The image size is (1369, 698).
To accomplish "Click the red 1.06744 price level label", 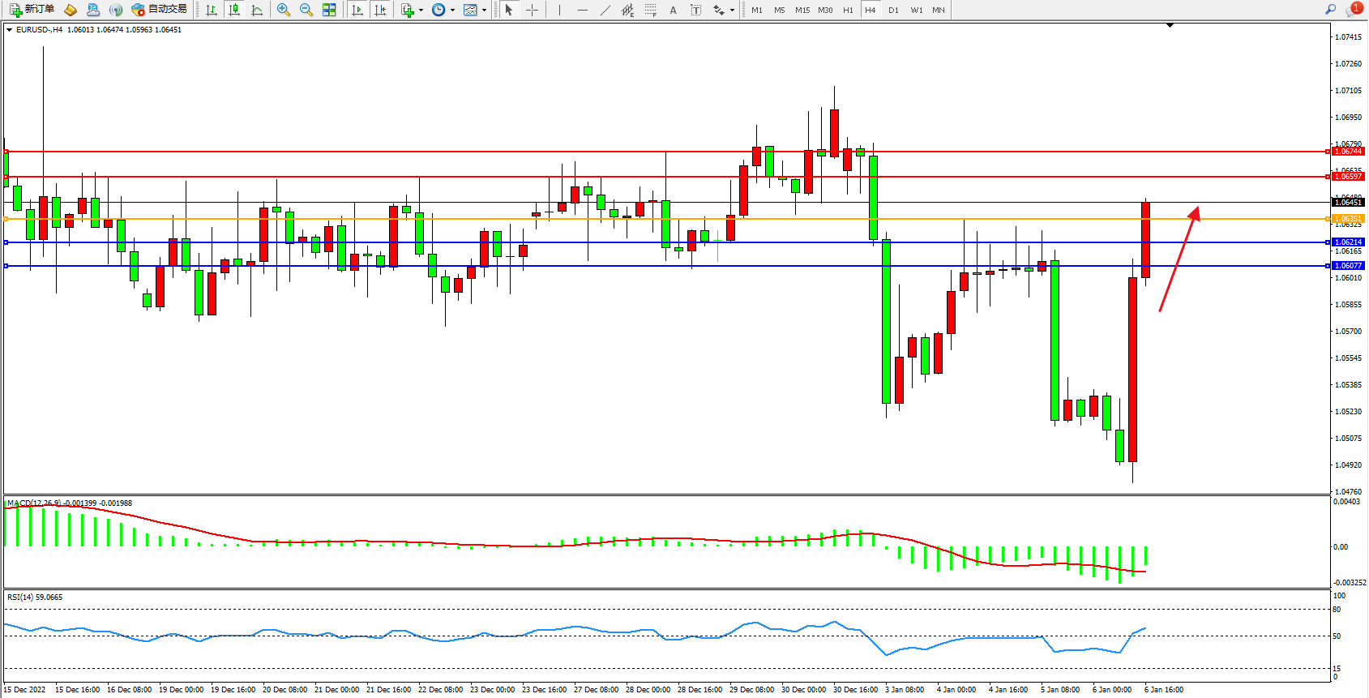I will (x=1348, y=152).
